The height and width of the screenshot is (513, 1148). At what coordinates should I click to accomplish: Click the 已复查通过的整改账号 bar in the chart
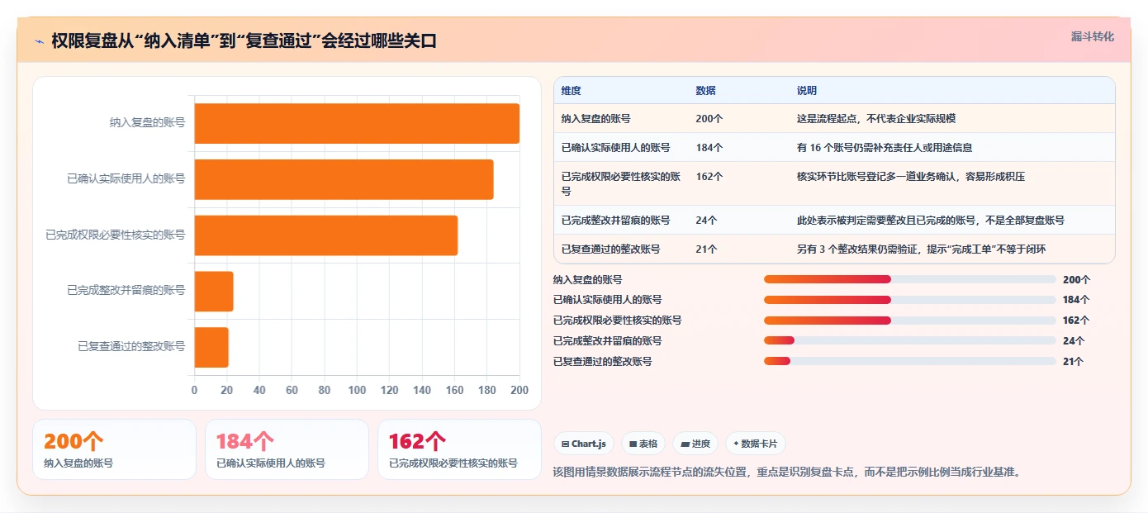pos(211,347)
